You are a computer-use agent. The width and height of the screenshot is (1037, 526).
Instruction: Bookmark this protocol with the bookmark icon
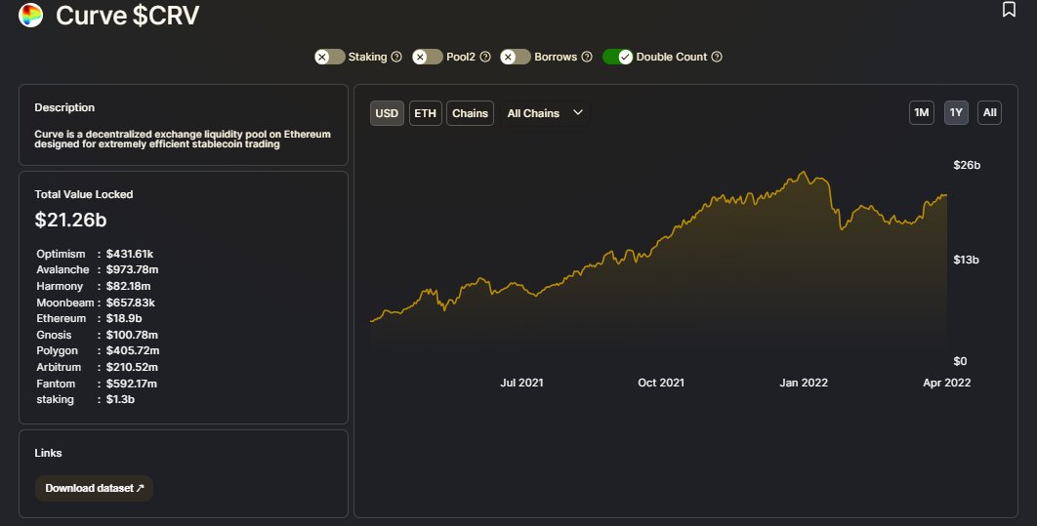pyautogui.click(x=1009, y=9)
